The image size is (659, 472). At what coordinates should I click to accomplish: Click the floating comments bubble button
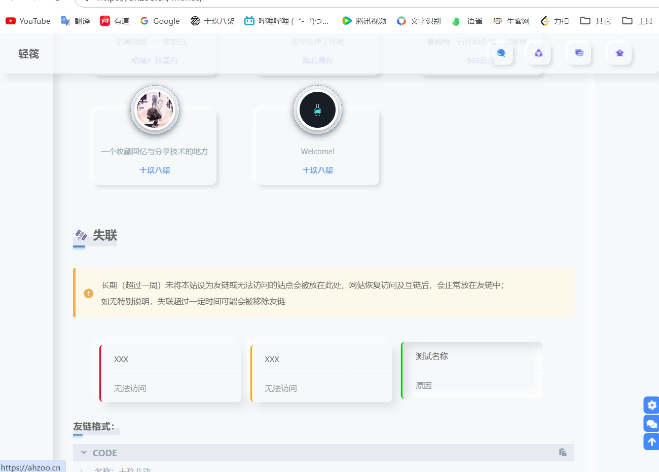pos(651,423)
